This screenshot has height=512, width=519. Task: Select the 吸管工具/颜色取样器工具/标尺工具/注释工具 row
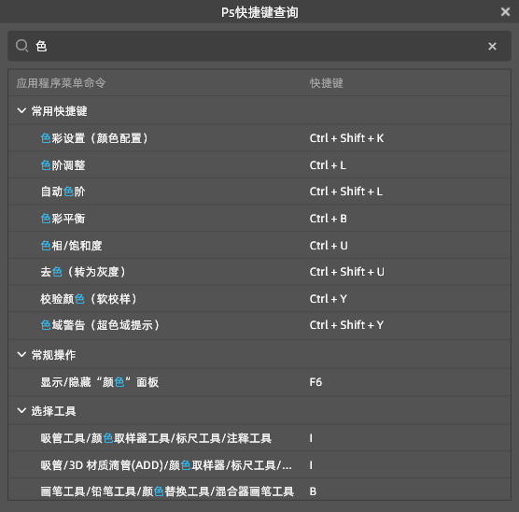[x=259, y=438]
